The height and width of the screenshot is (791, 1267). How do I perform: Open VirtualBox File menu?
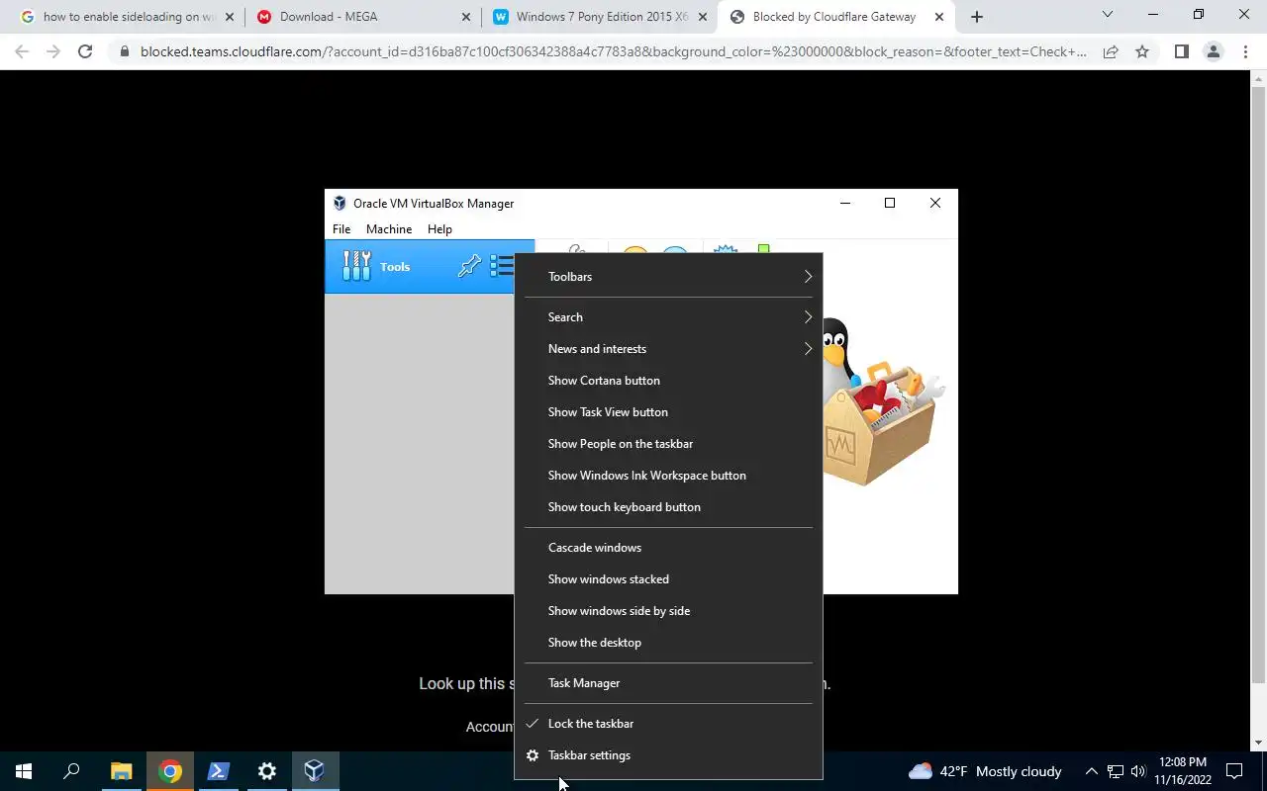341,228
